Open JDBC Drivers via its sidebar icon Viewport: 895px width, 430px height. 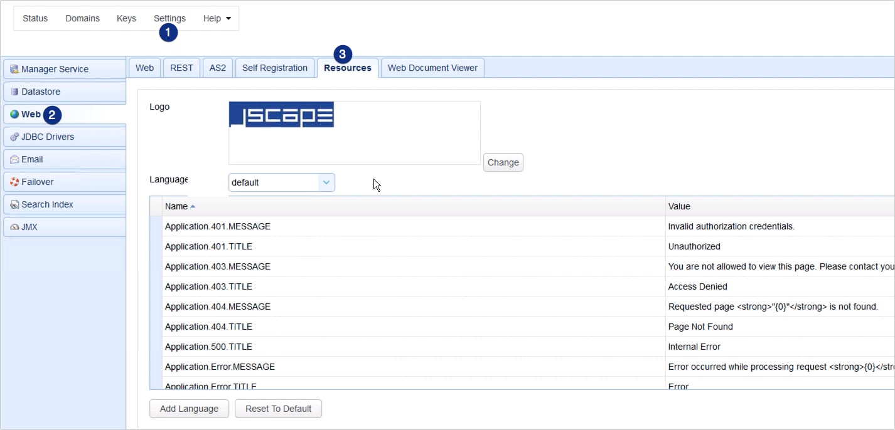click(14, 137)
